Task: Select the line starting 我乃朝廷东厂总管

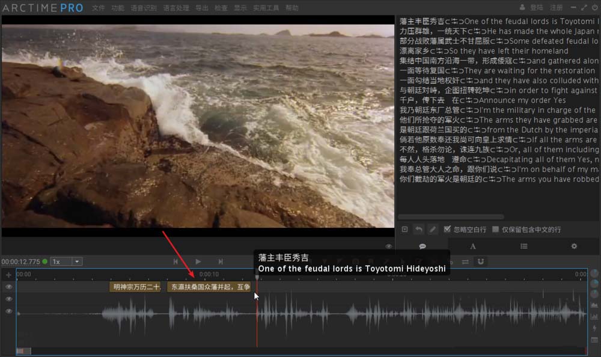Action: [499, 110]
